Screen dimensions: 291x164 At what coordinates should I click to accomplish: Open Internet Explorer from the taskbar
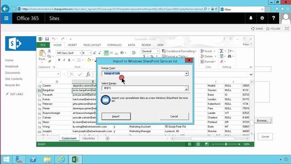tap(61, 159)
